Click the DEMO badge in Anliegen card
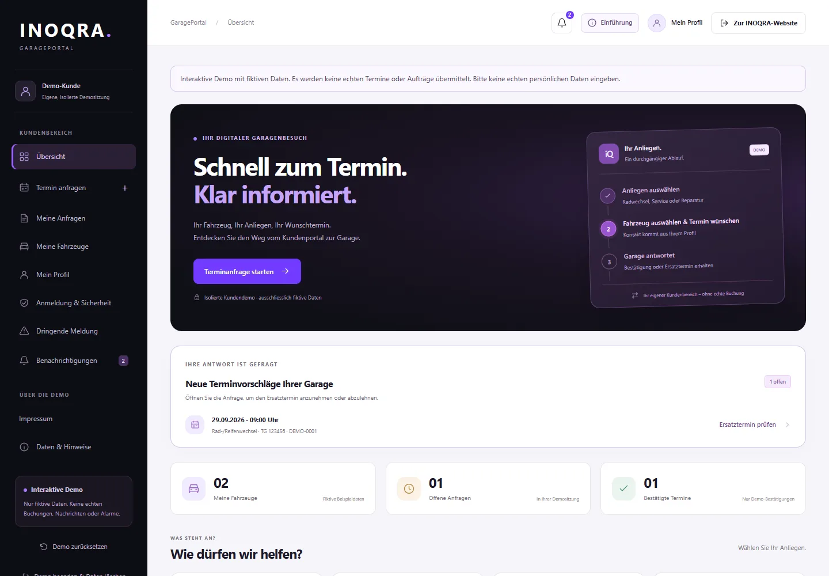 point(759,150)
